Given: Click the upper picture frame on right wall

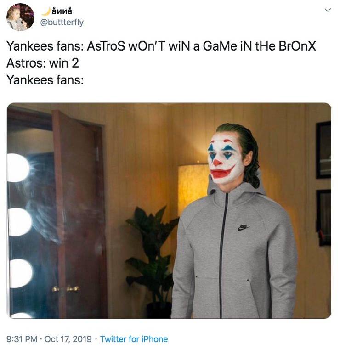Looking at the screenshot, I should pos(323,150).
